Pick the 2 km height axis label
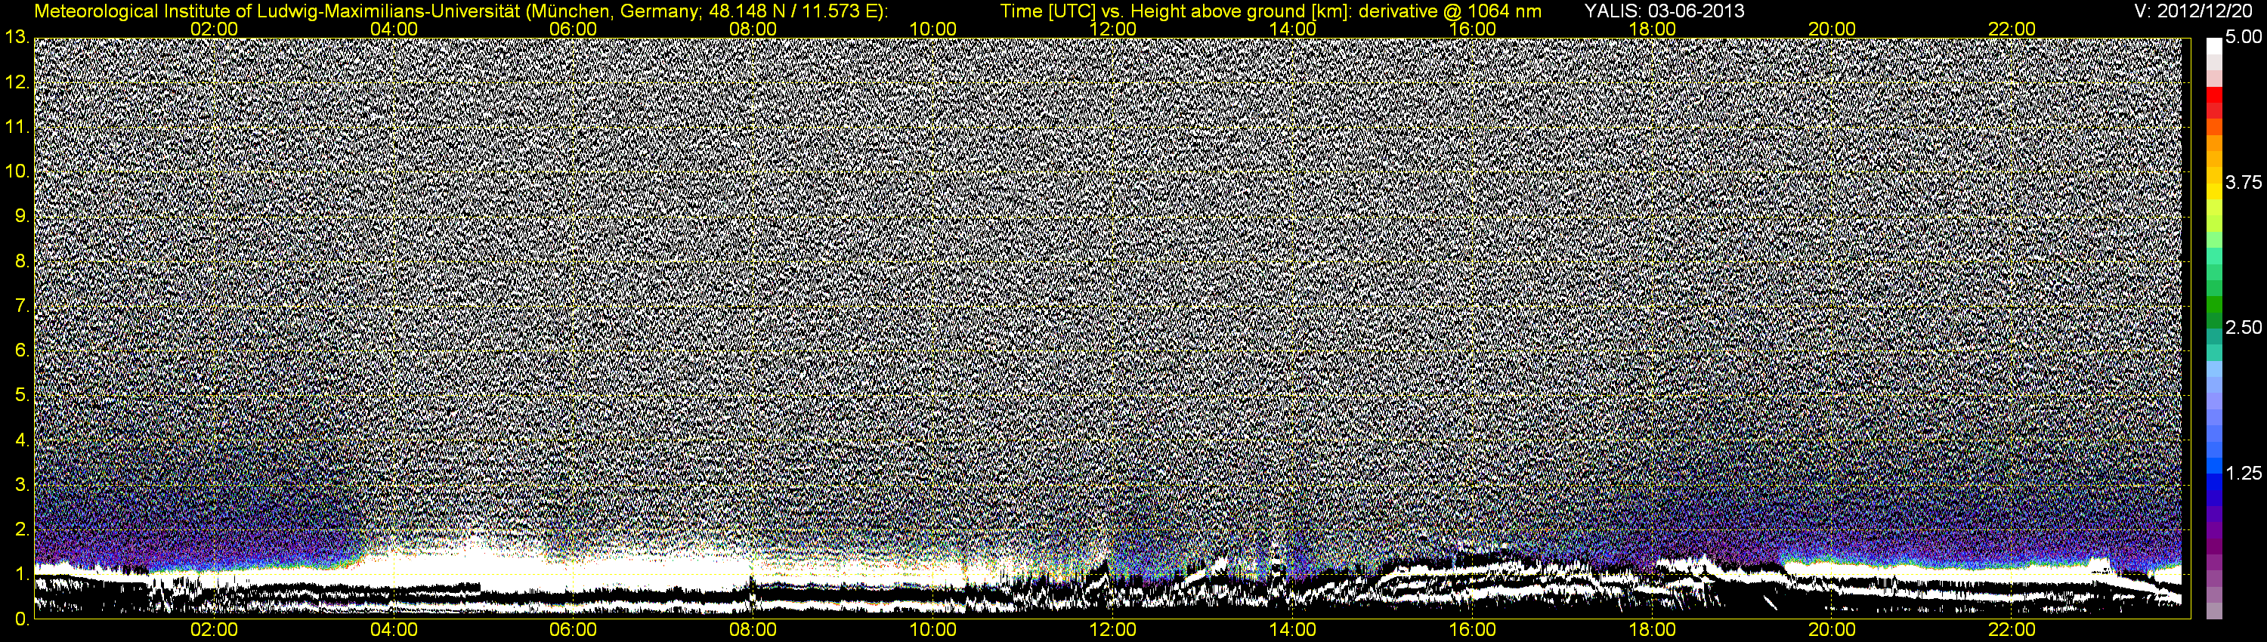Screen dimensions: 2267x642 click(21, 529)
